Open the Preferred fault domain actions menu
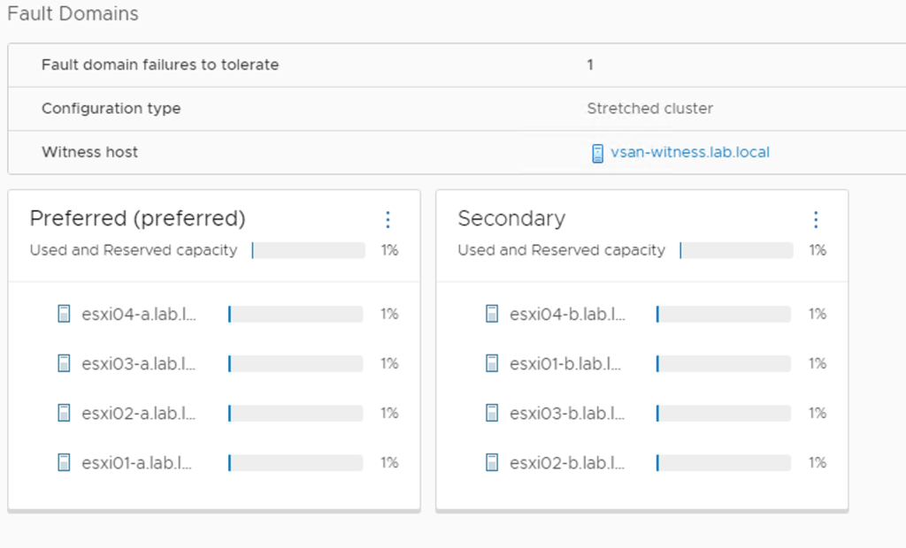 (x=388, y=219)
